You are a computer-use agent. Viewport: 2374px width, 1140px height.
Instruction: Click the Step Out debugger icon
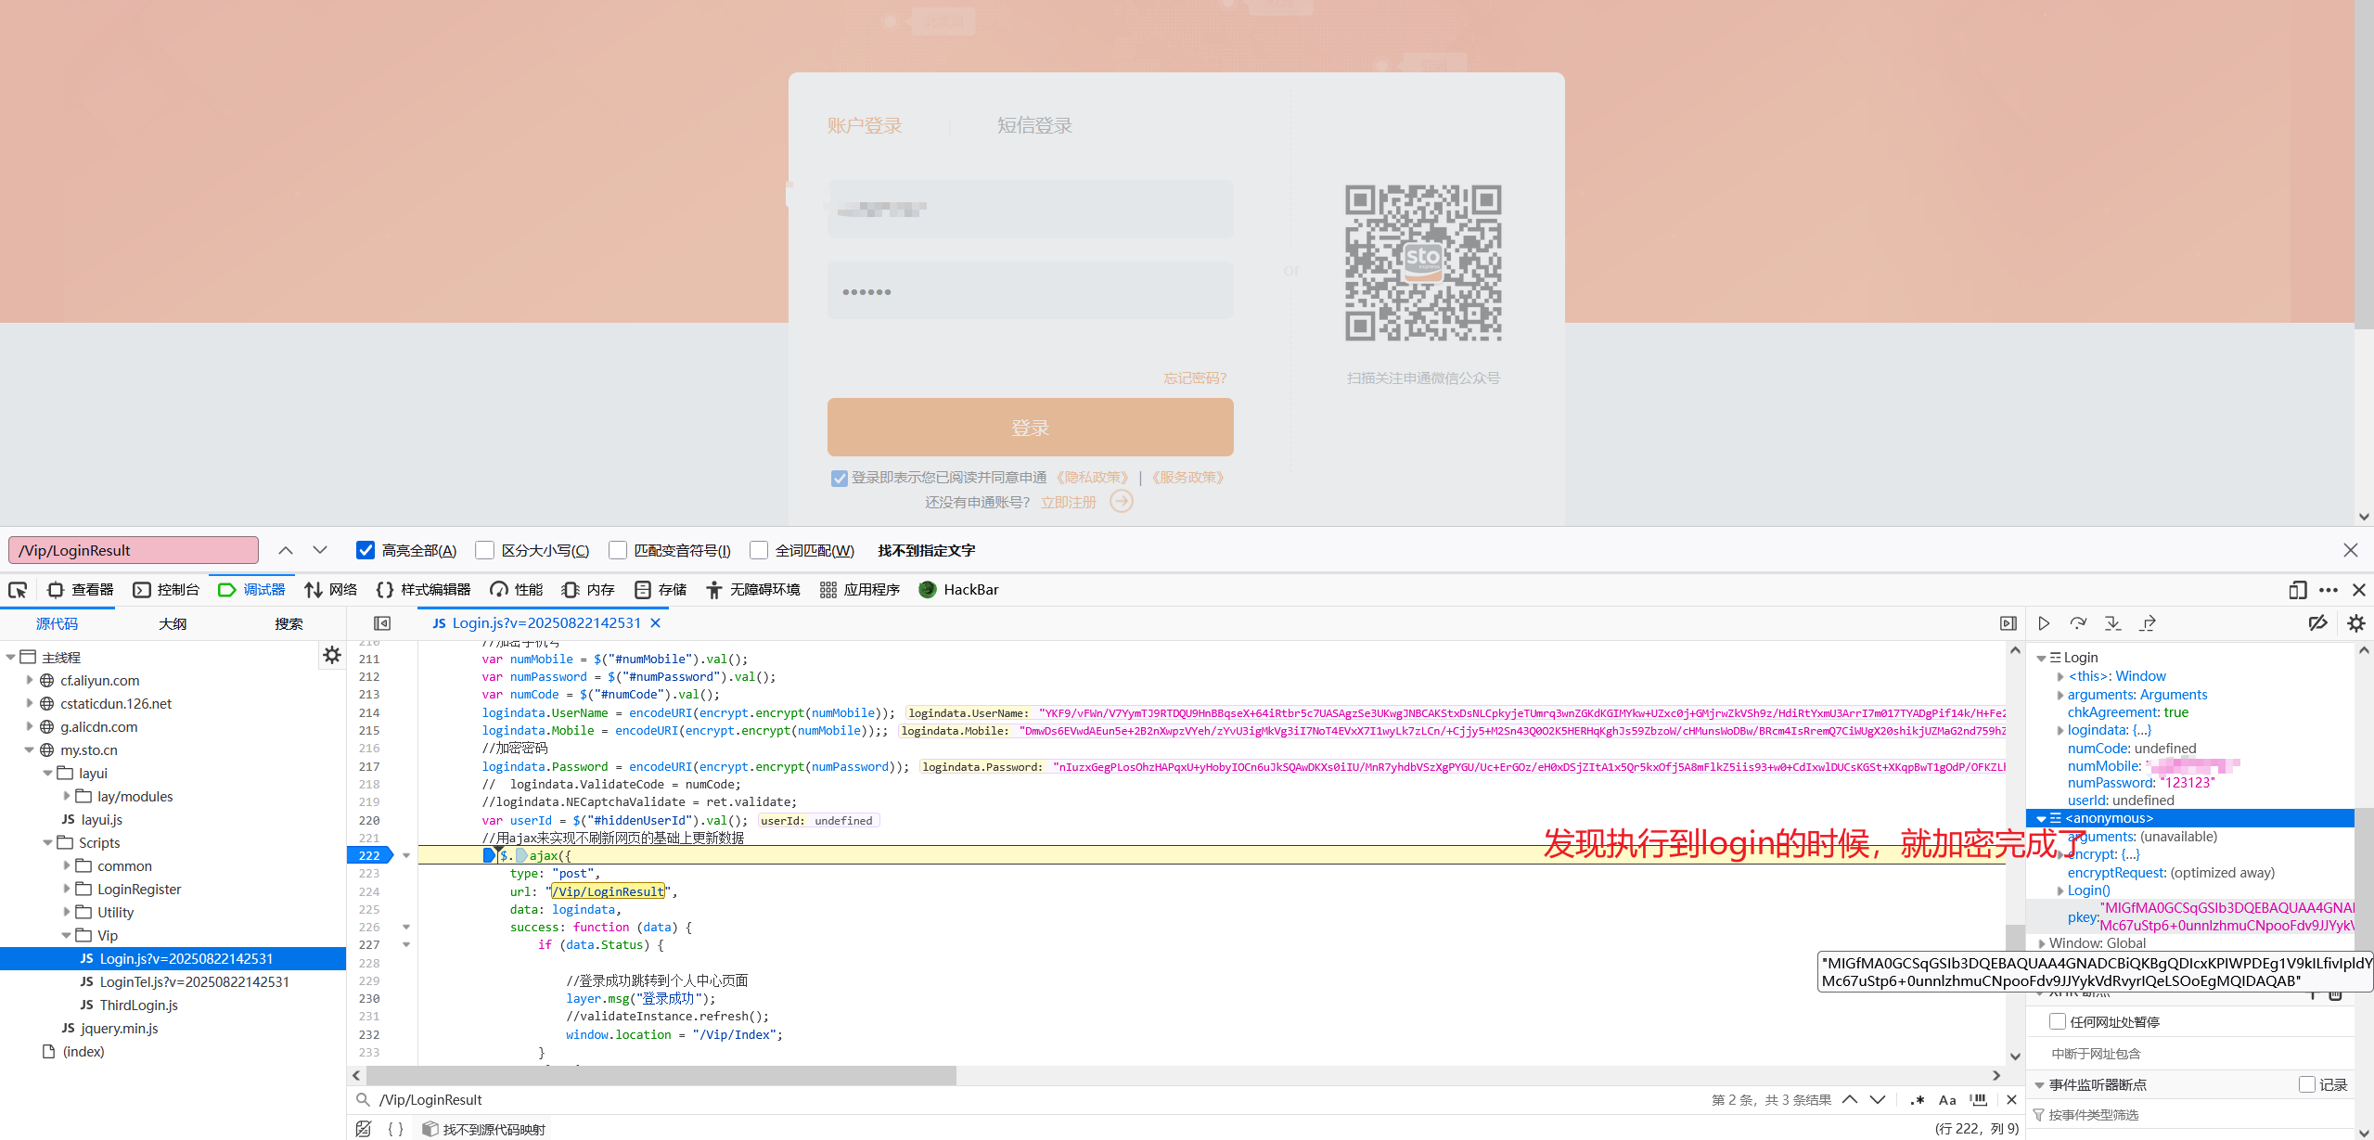pyautogui.click(x=2148, y=623)
